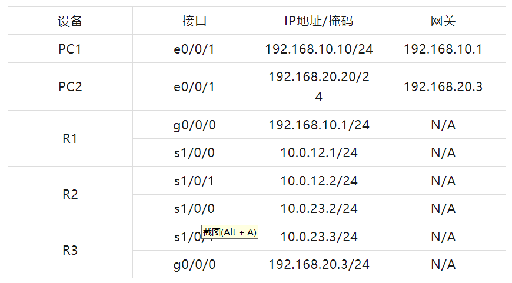Click the R3 device cell

coord(69,250)
